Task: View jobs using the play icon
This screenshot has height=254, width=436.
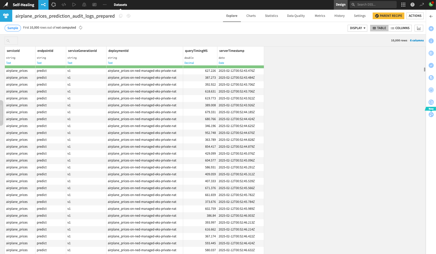Action: (x=74, y=5)
